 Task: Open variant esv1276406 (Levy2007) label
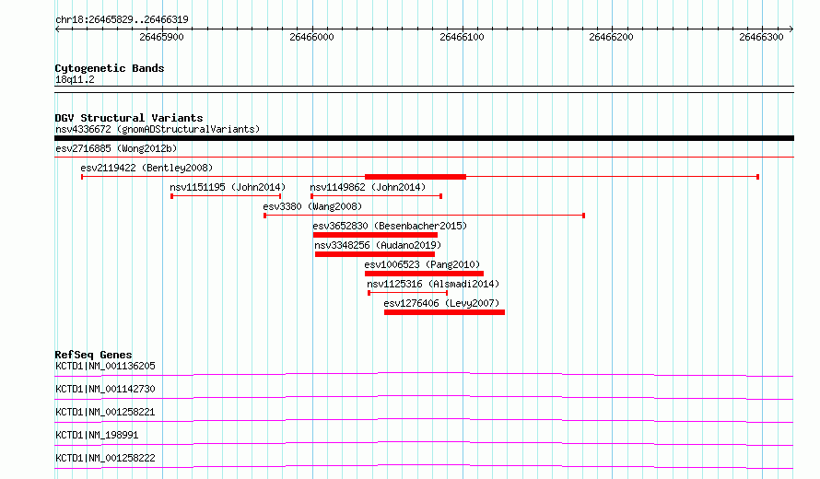pos(441,303)
